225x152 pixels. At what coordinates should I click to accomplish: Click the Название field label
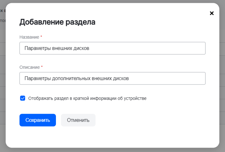click(29, 37)
